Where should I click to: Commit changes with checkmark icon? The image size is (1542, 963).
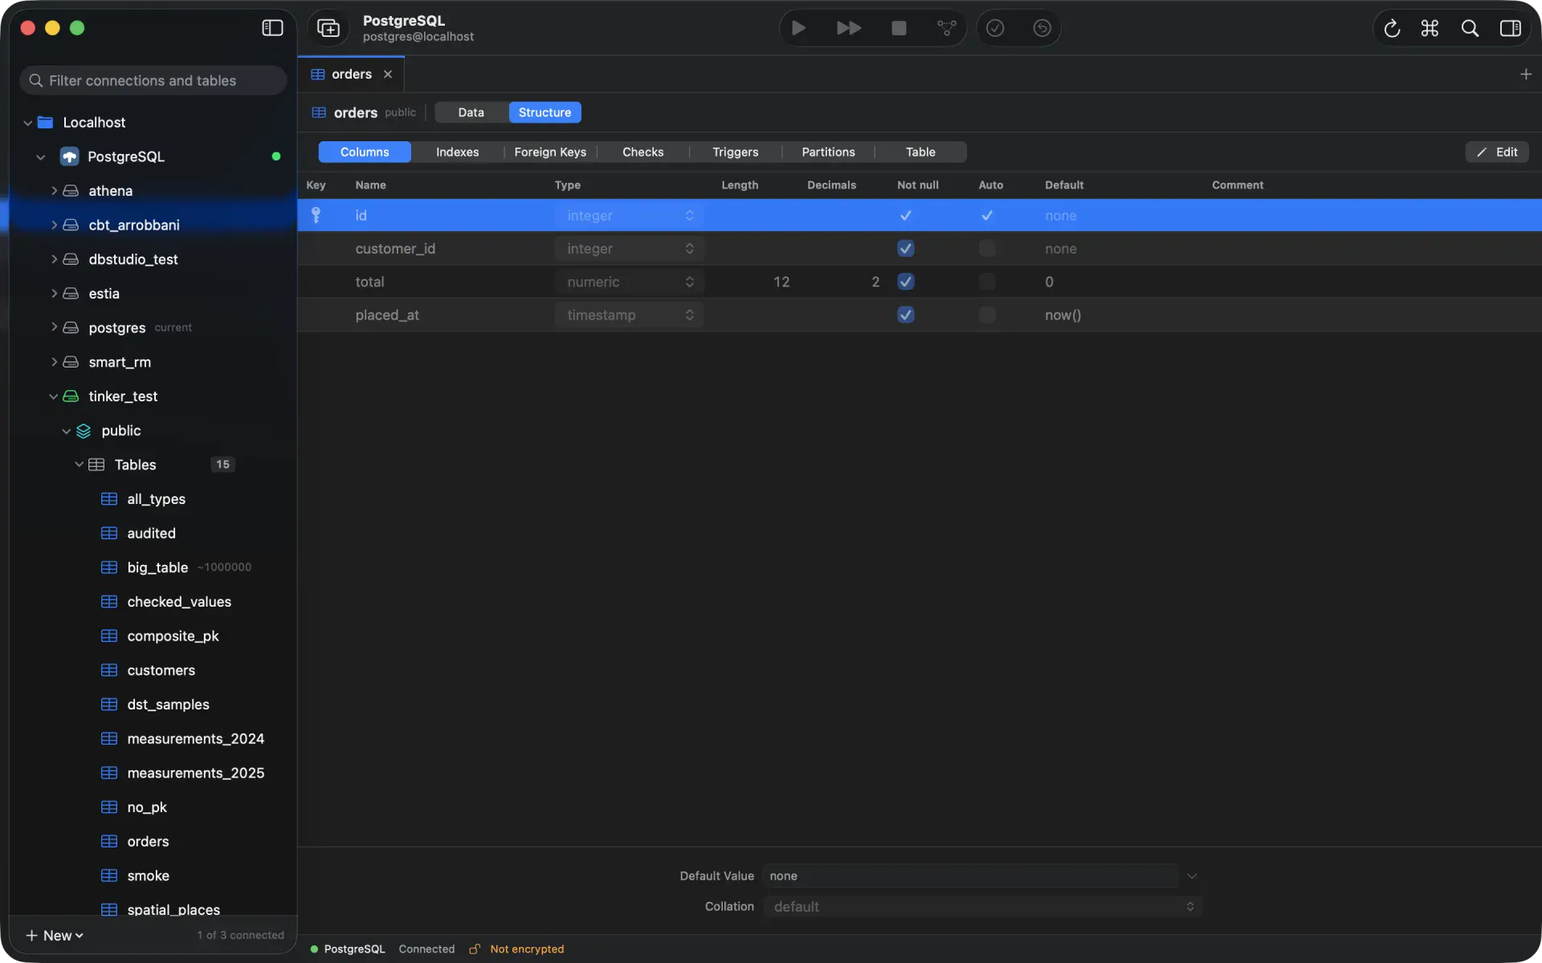click(995, 28)
